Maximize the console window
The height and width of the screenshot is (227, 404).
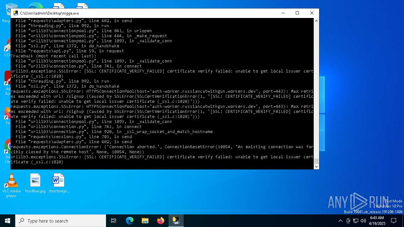click(x=297, y=13)
